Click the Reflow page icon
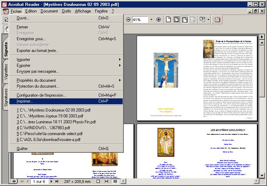The height and width of the screenshot is (186, 267). click(x=193, y=19)
